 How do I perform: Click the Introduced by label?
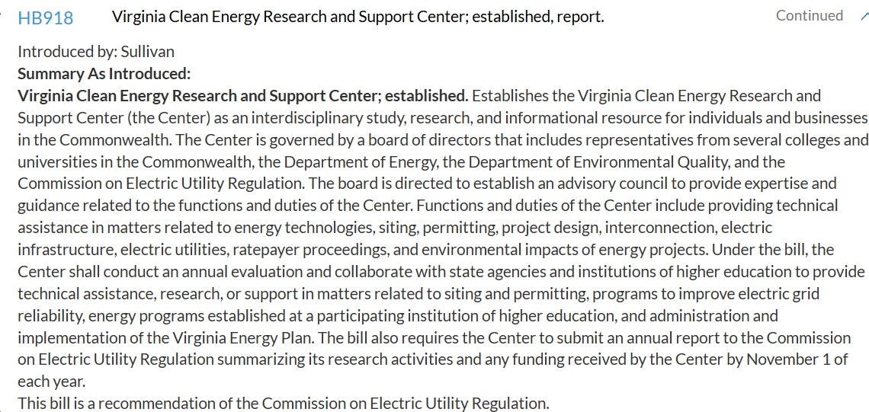point(67,52)
